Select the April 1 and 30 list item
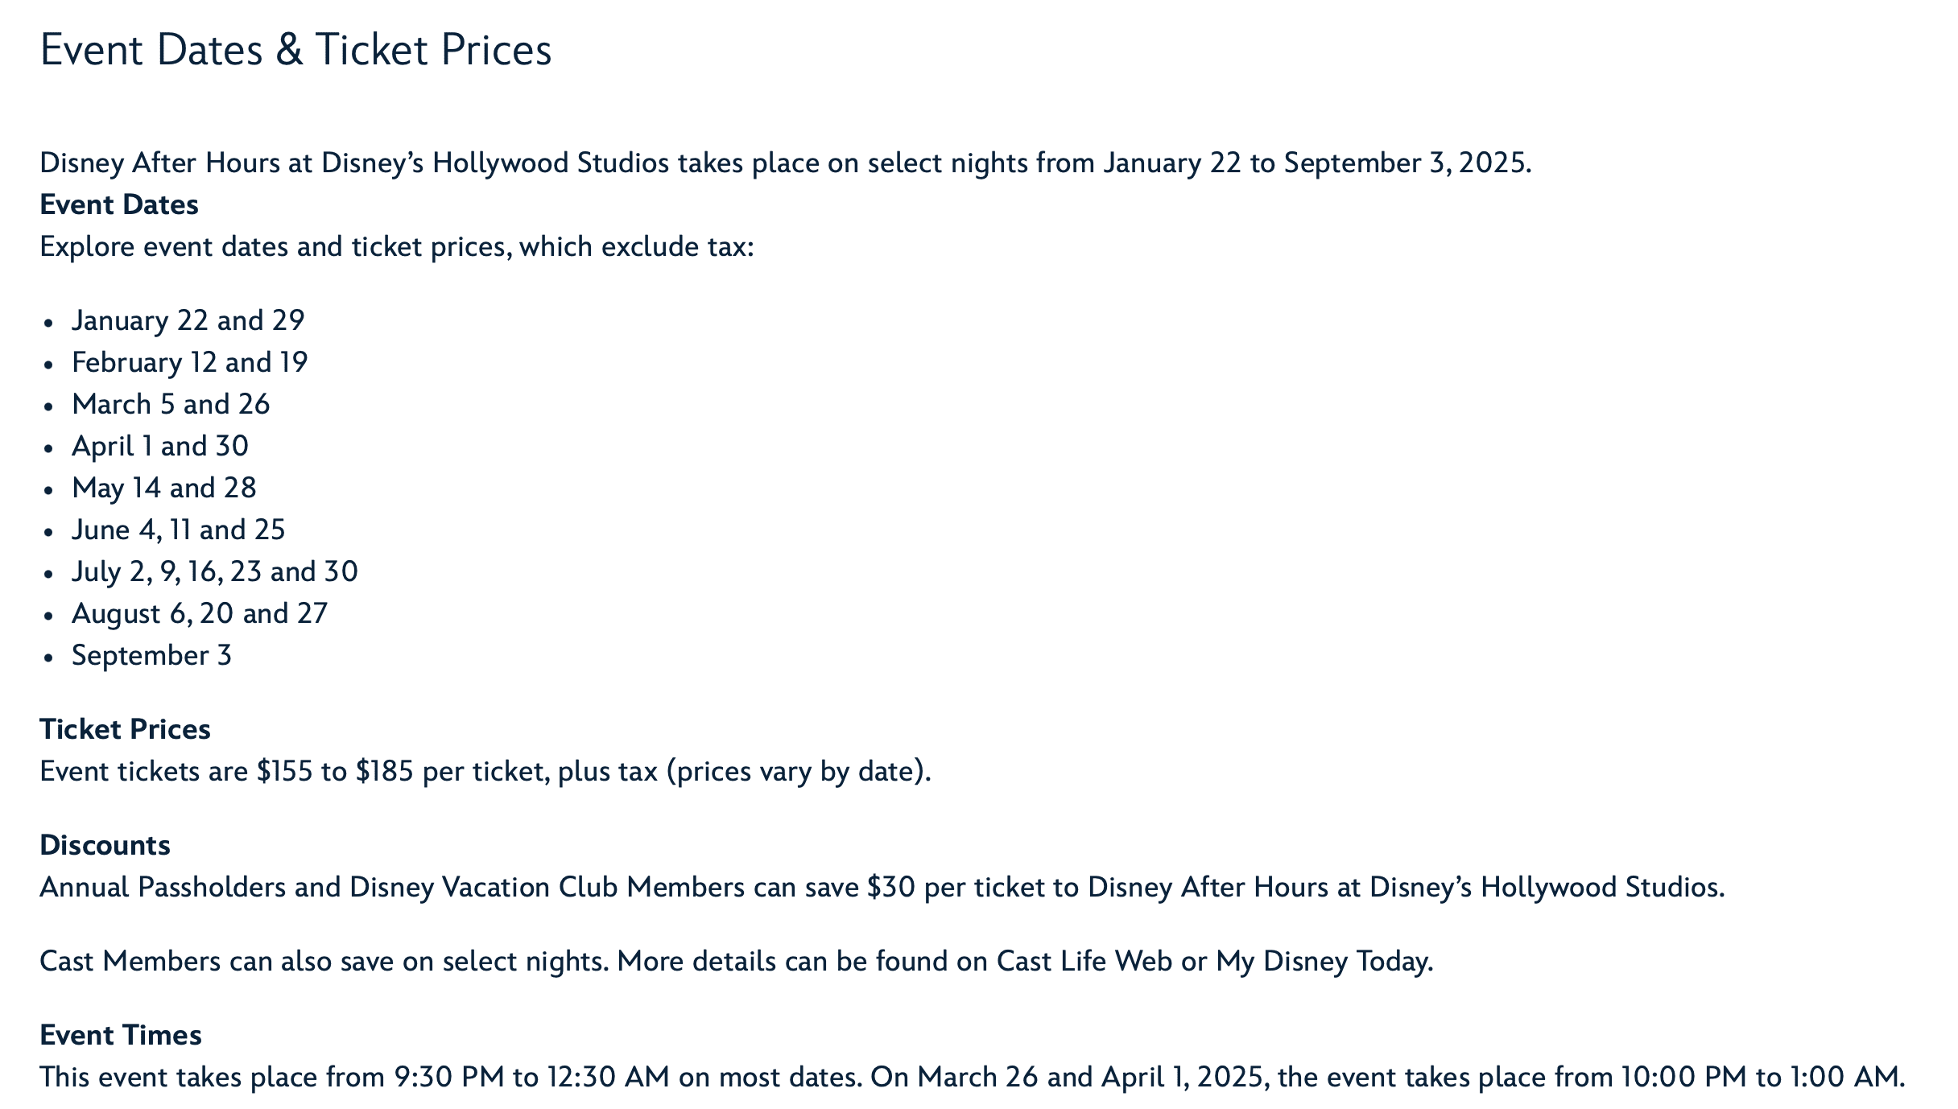The width and height of the screenshot is (1958, 1109). tap(160, 446)
